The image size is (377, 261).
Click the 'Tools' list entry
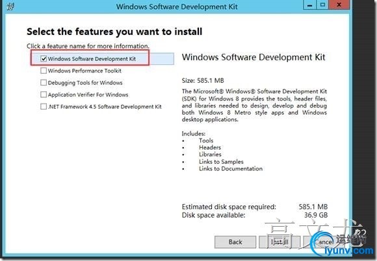pyautogui.click(x=206, y=141)
